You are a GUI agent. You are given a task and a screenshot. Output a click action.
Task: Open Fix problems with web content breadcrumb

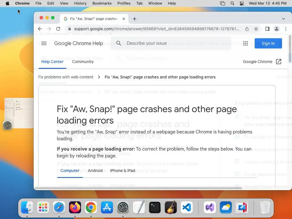coord(66,77)
